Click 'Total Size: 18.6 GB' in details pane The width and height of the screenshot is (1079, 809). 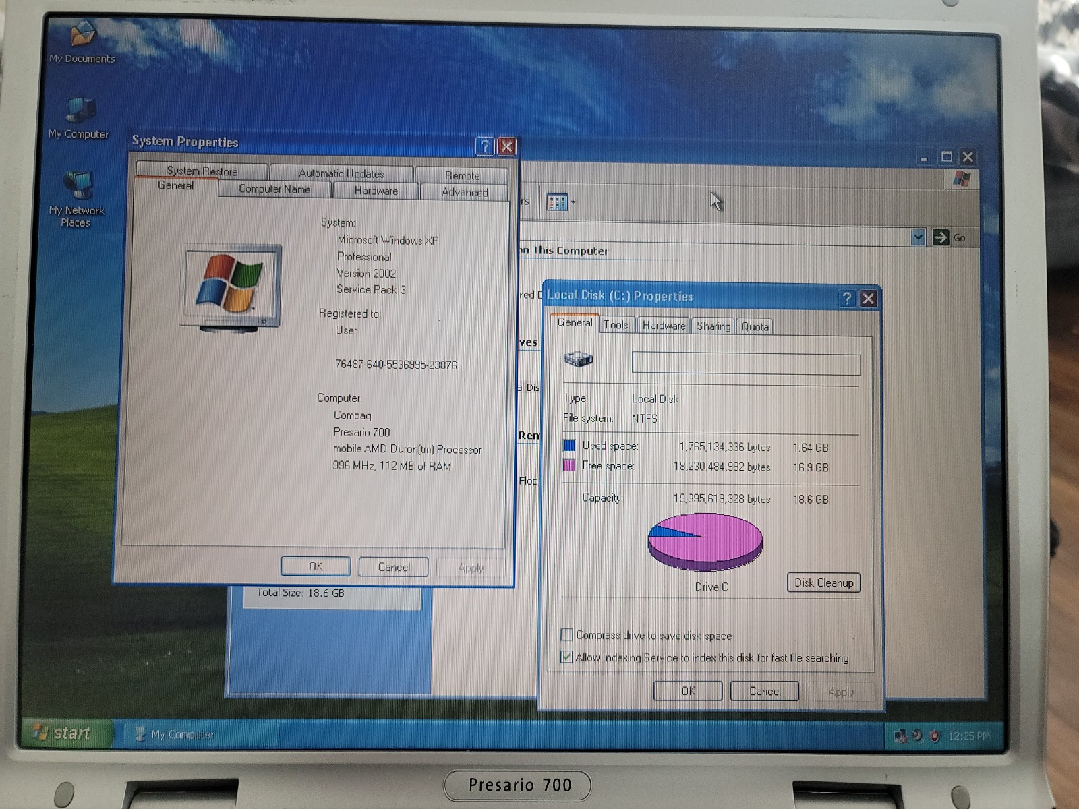coord(300,593)
